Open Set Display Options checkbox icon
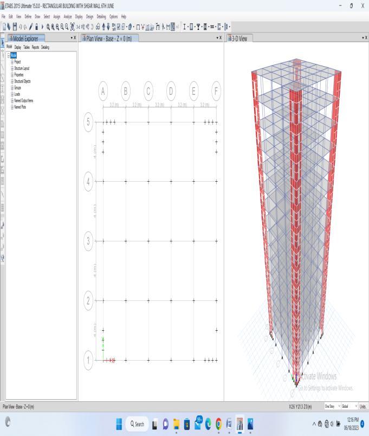This screenshot has height=436, width=369. pyautogui.click(x=119, y=27)
